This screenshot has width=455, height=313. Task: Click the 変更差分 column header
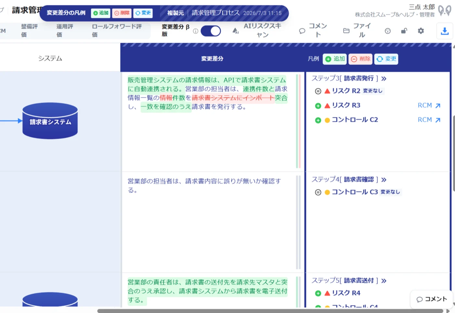[212, 59]
